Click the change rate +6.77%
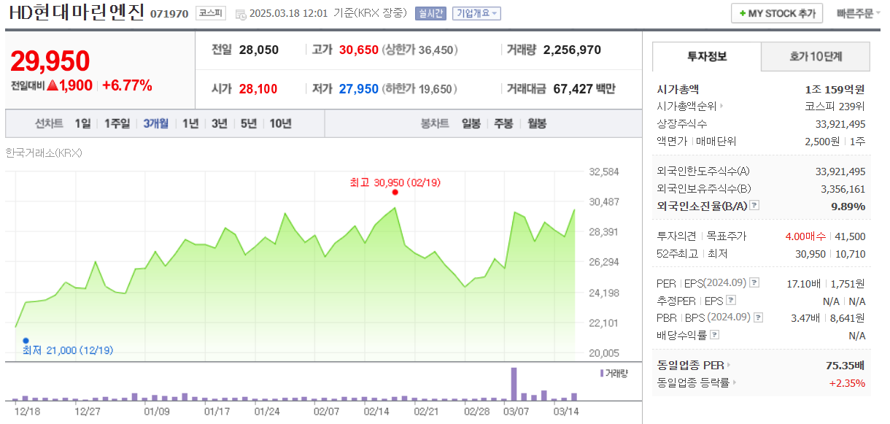The image size is (890, 424). coord(127,85)
